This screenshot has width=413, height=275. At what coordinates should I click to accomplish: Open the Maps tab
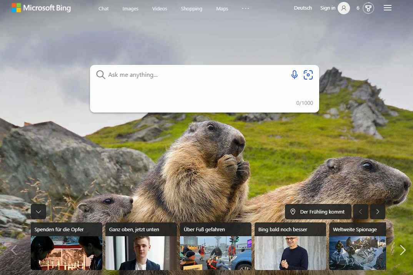coord(222,8)
